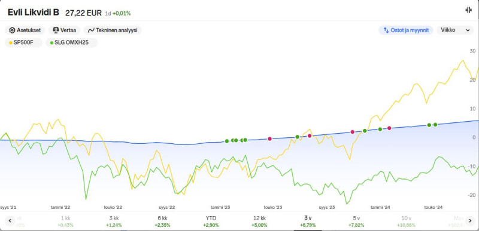This screenshot has width=479, height=231.
Task: Click last green buy marker near touko '24
Action: (435, 125)
